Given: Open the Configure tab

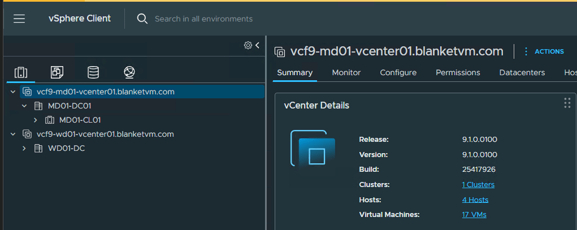Looking at the screenshot, I should (x=398, y=73).
